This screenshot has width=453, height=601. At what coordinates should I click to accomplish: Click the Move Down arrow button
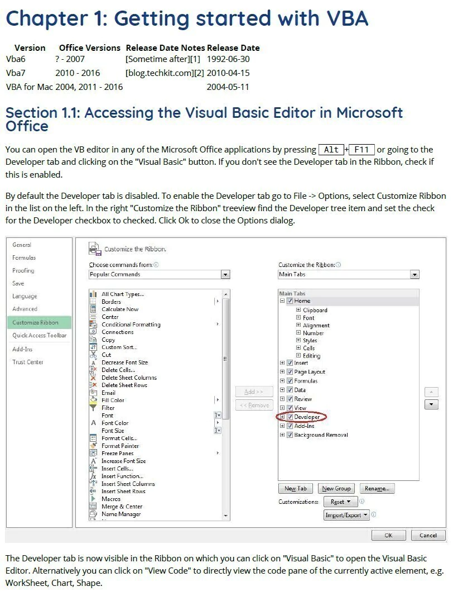tap(431, 404)
